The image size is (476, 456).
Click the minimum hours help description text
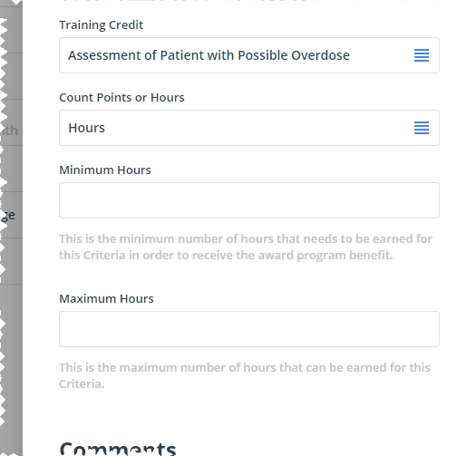(246, 247)
